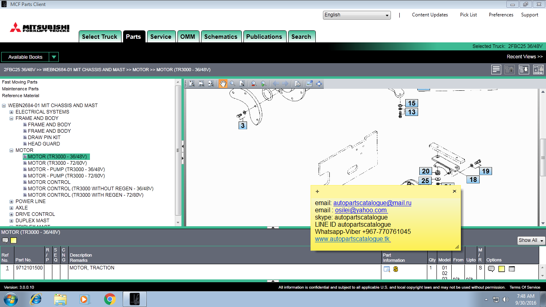Image resolution: width=546 pixels, height=307 pixels.
Task: Select DRAW PIN KIT in the tree
Action: click(44, 138)
